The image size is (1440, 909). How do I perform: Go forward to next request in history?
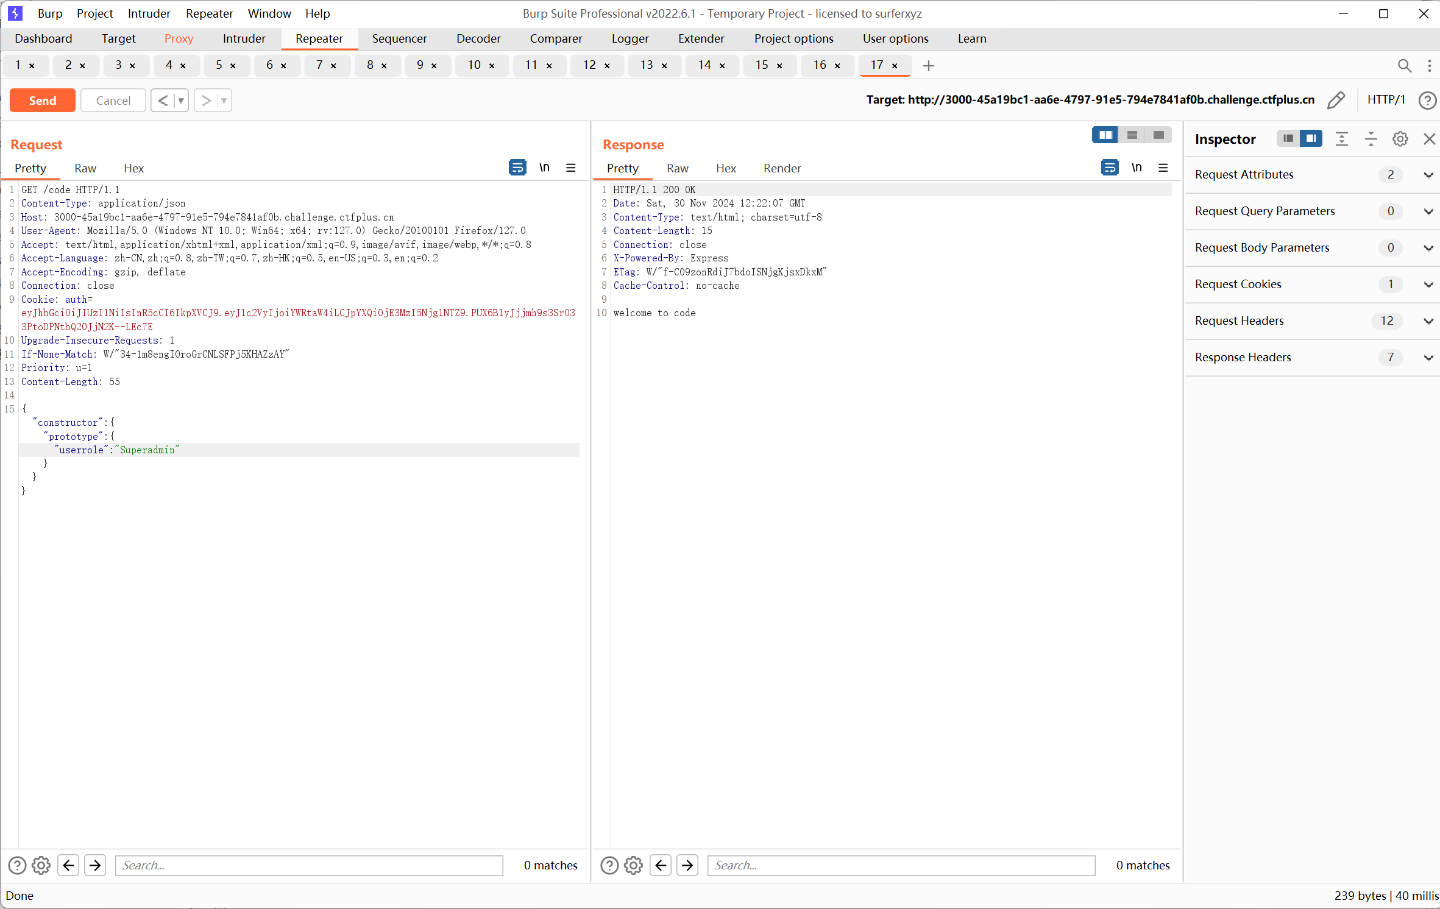(206, 101)
